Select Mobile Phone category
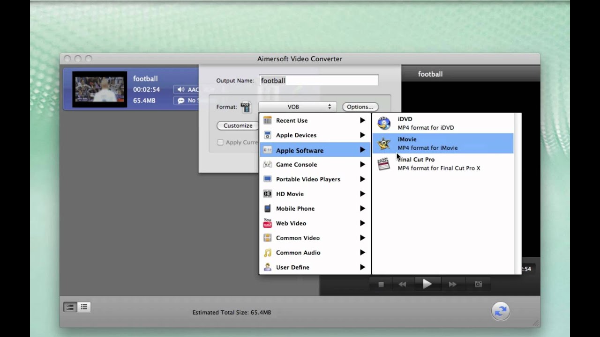This screenshot has width=600, height=337. click(295, 209)
